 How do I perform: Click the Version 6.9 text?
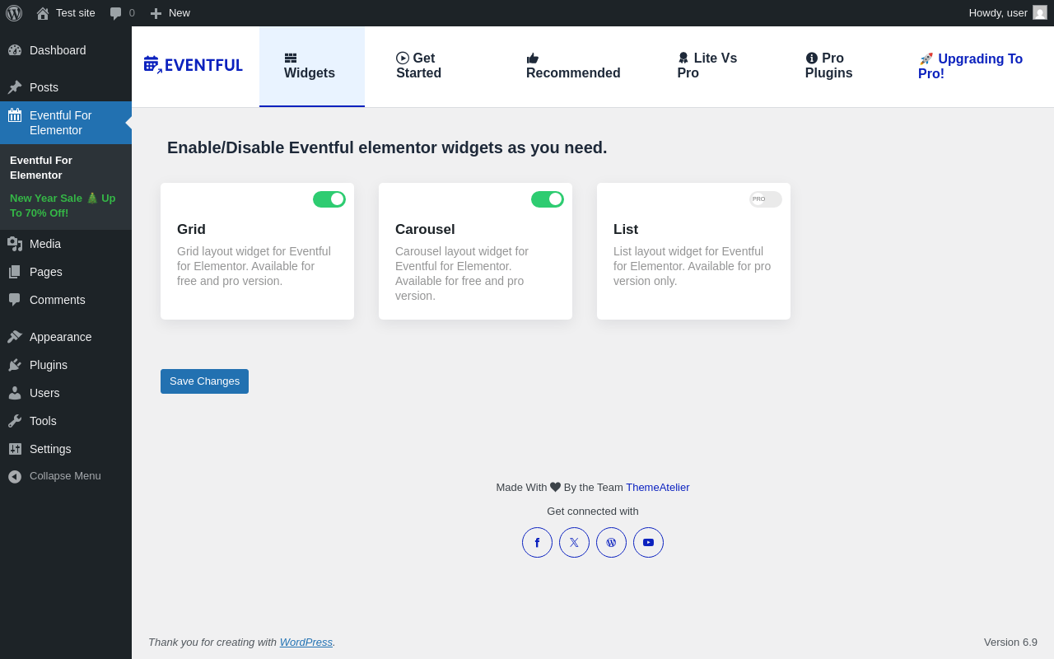1010,642
